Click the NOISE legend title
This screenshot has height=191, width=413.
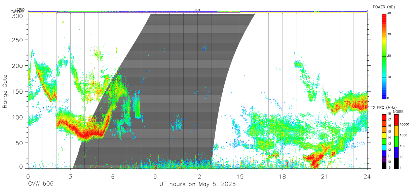(398, 112)
